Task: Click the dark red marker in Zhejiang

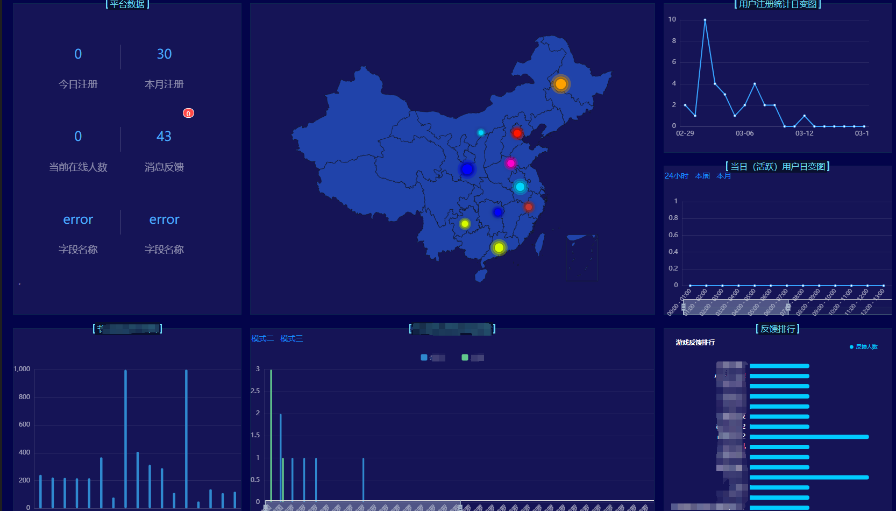Action: (528, 207)
